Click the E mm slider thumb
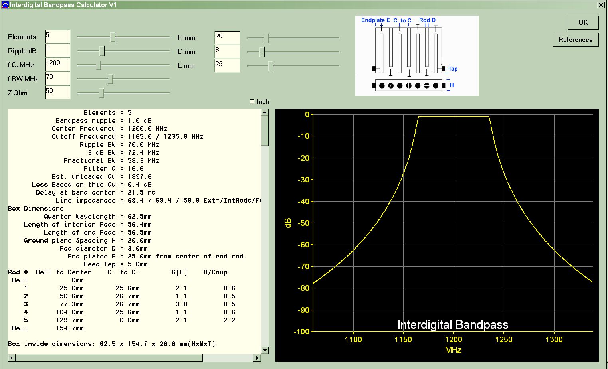 tap(271, 66)
